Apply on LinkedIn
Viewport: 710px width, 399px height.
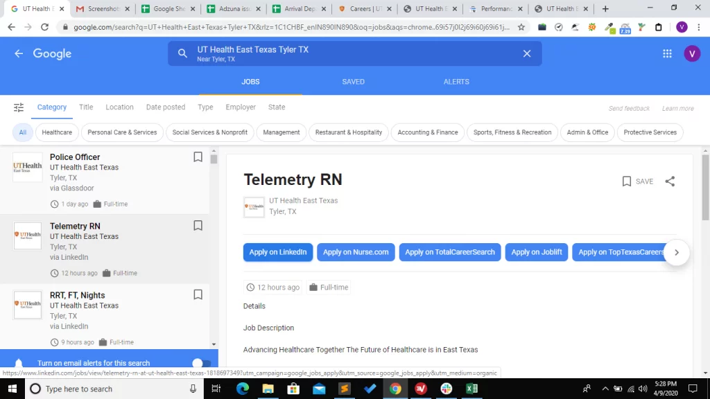(277, 252)
